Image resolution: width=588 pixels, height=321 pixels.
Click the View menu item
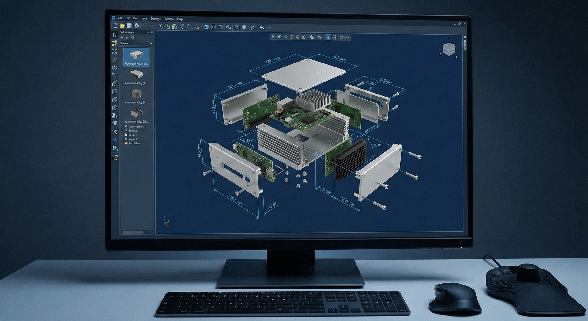(136, 19)
